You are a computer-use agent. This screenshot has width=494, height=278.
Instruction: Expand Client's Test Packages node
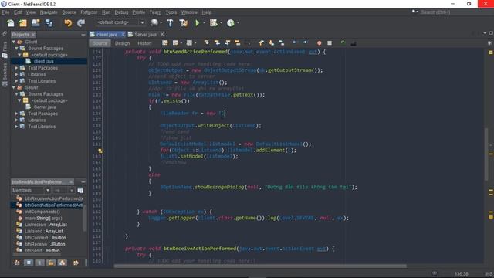pos(16,68)
